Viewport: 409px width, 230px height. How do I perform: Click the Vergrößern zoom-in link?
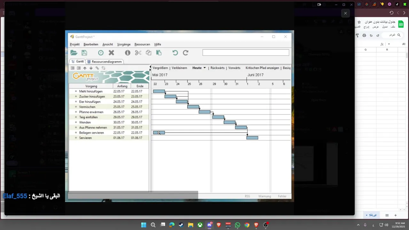pyautogui.click(x=160, y=68)
